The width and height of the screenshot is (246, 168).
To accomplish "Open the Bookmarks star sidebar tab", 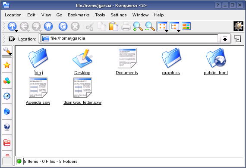I will coord(7,65).
